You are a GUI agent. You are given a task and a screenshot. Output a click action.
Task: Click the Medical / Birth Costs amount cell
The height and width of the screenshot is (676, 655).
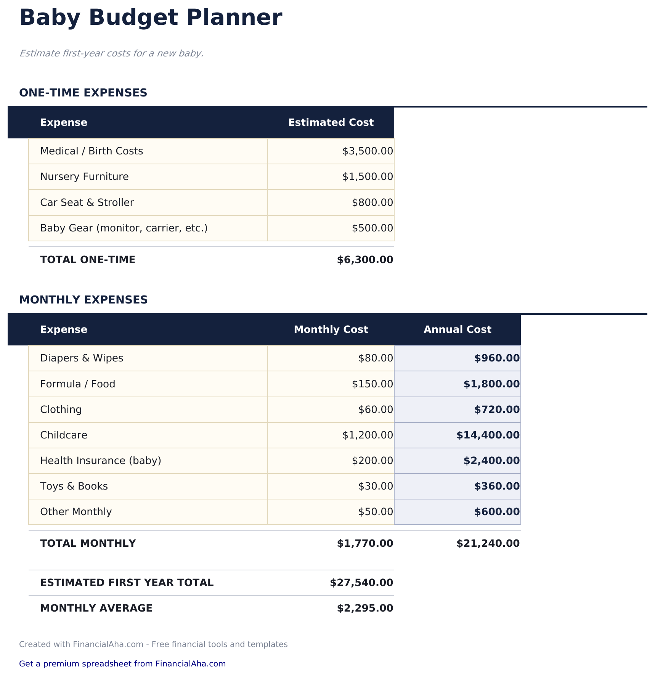coord(331,151)
